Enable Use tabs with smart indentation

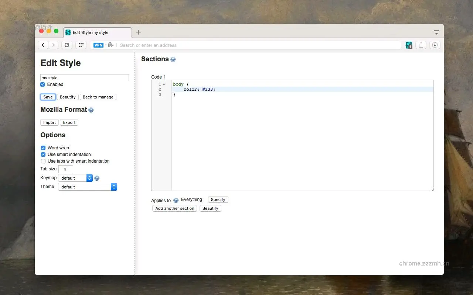(x=43, y=161)
